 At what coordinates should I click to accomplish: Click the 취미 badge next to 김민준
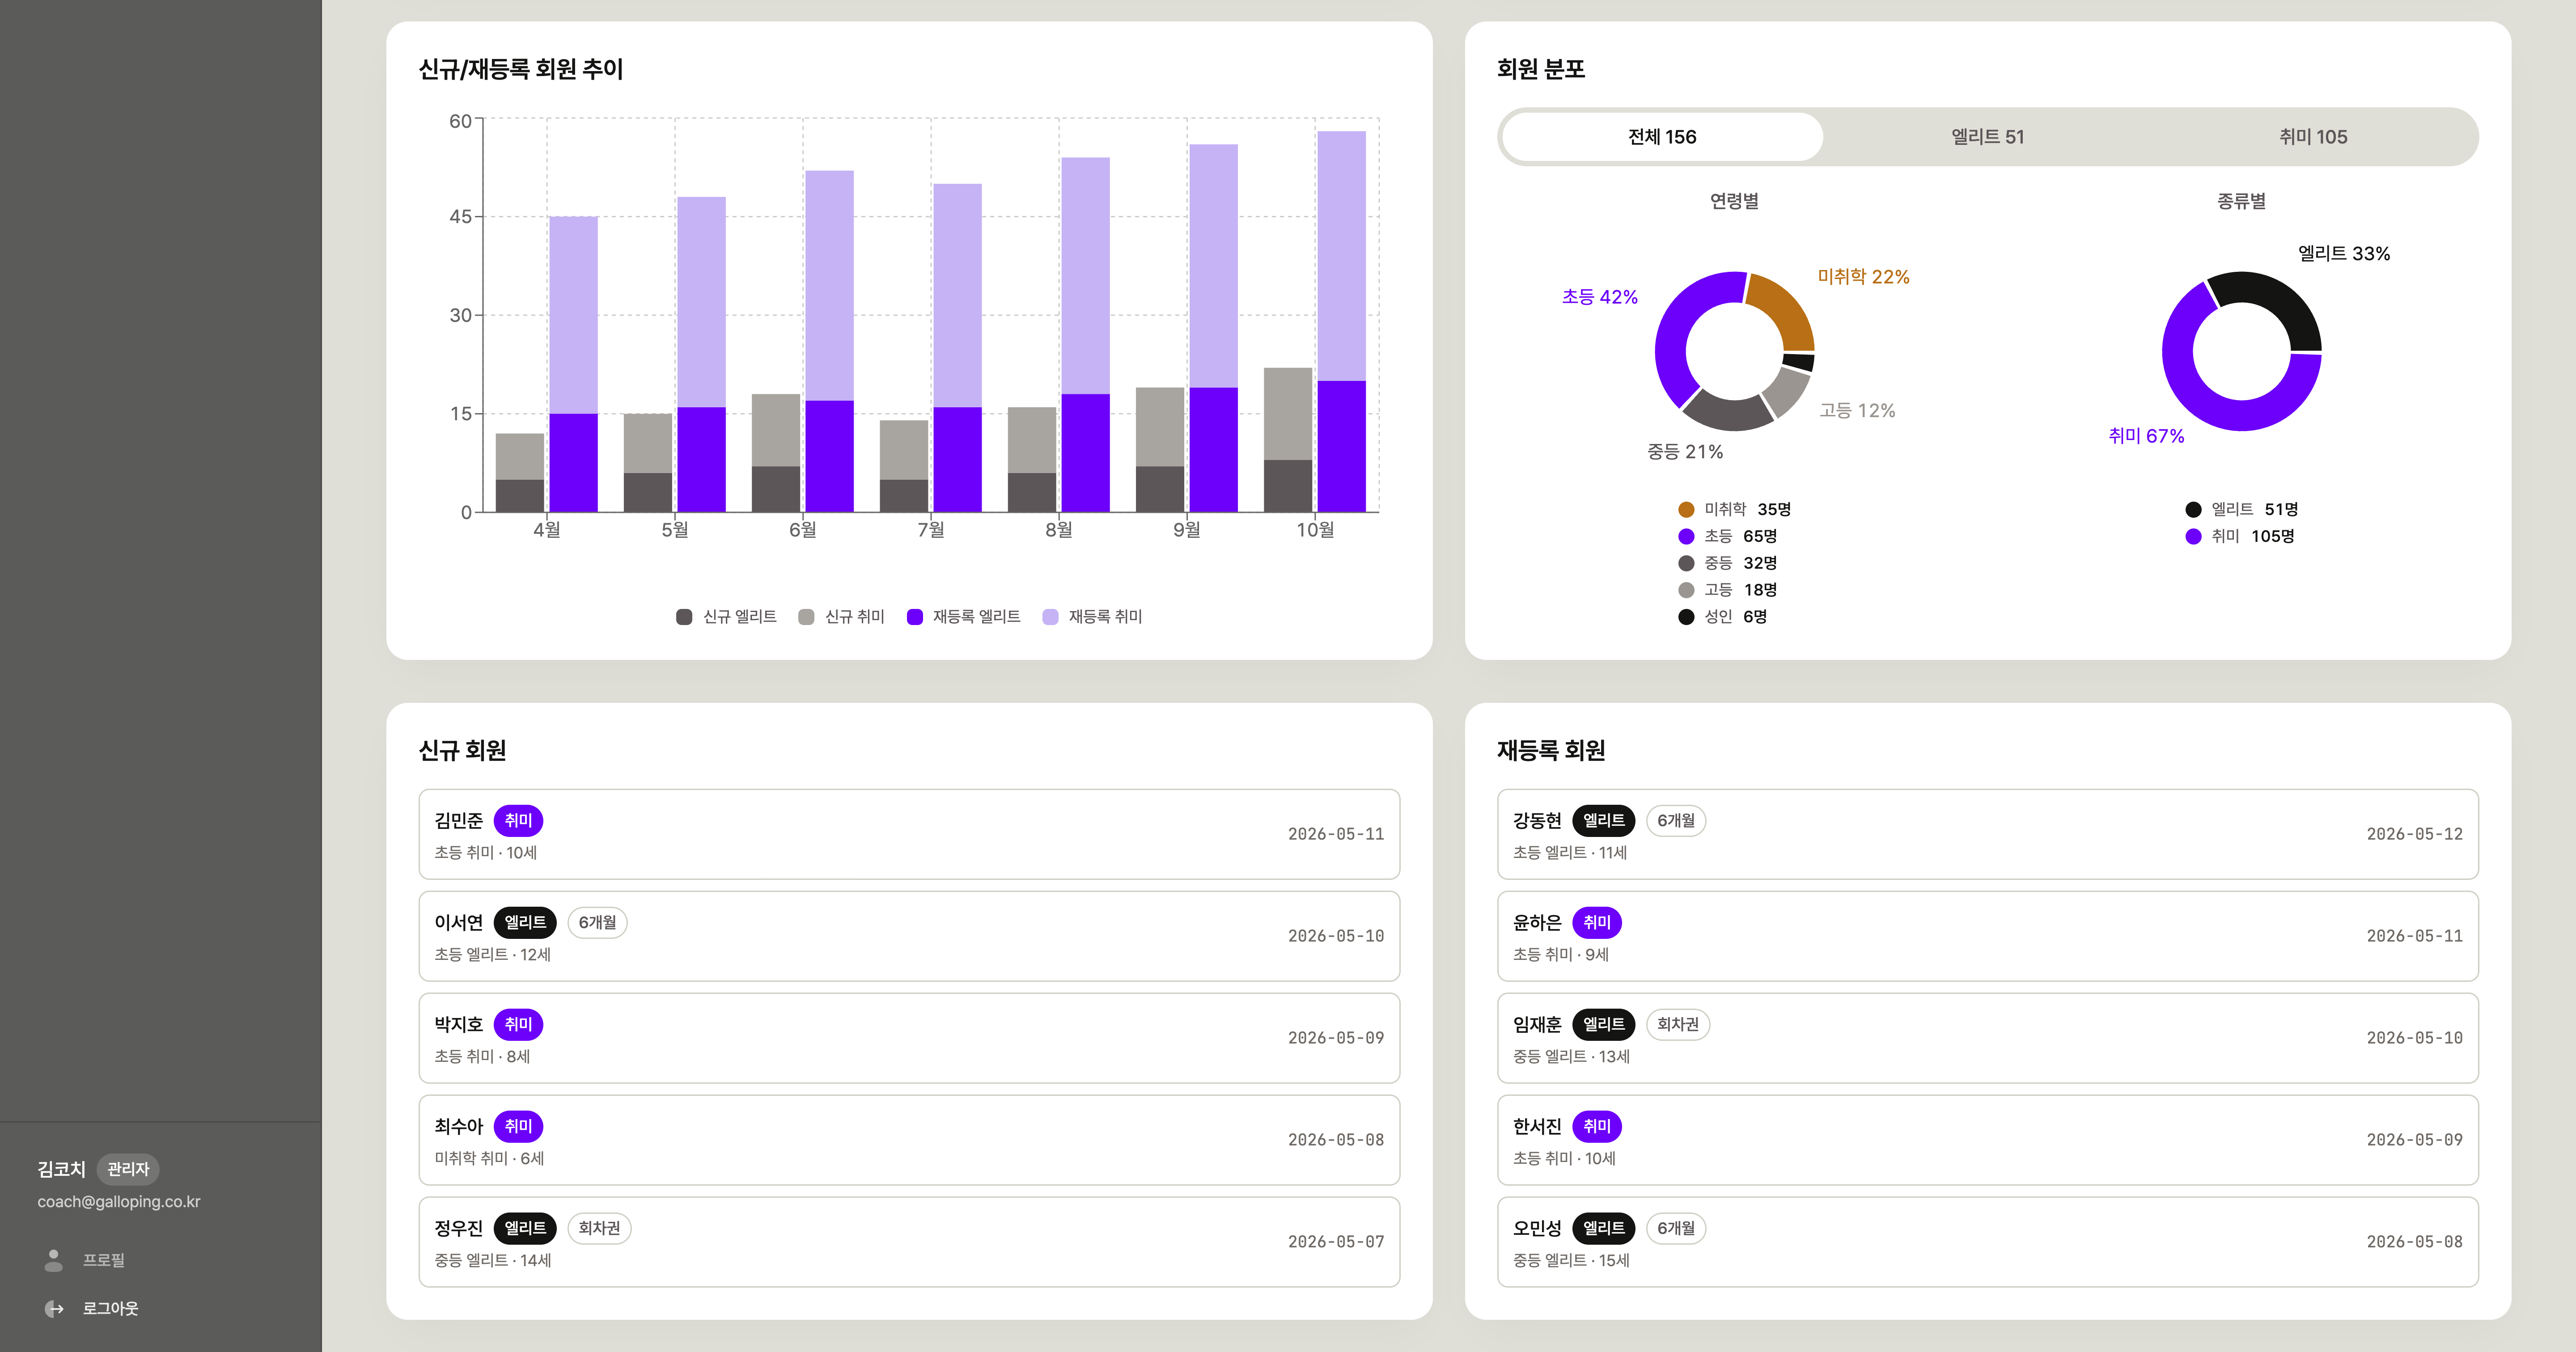click(518, 821)
